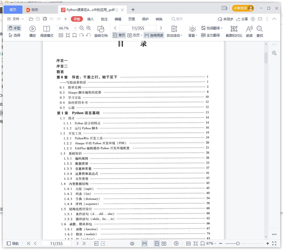Viewport: 283px width, 250px height.
Task: Zoom in with the plus magnifier
Action: click(x=89, y=28)
